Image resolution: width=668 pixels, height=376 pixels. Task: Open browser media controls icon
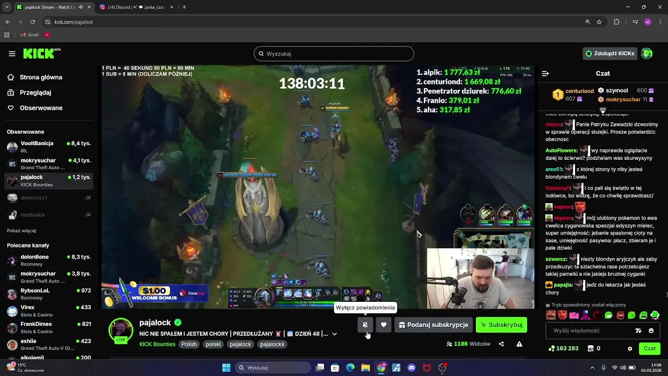click(x=635, y=22)
